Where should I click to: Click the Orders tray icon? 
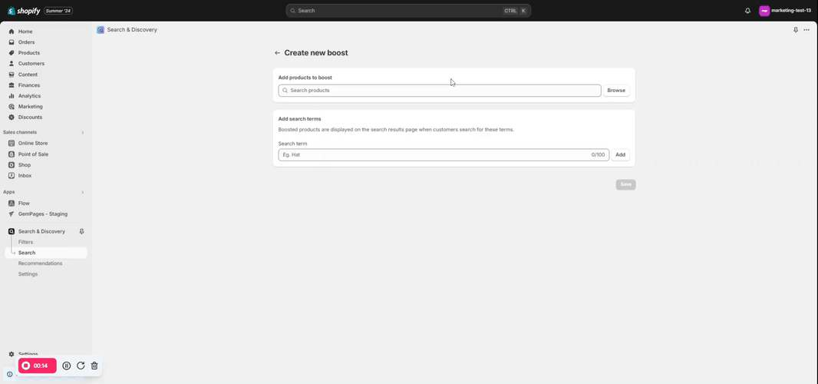pyautogui.click(x=12, y=42)
